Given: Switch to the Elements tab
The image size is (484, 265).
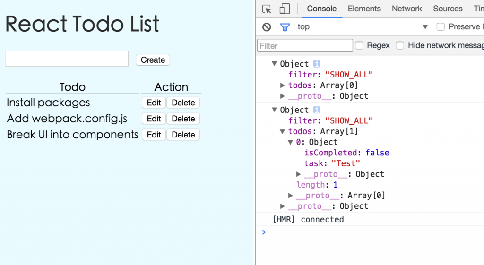Looking at the screenshot, I should (364, 9).
